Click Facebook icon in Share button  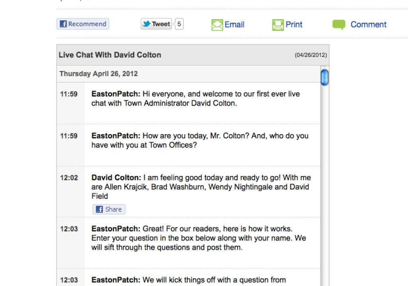tap(100, 210)
